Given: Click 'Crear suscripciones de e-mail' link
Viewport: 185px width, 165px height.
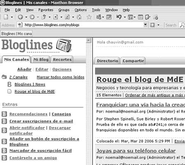Looking at the screenshot, I should [41, 121].
